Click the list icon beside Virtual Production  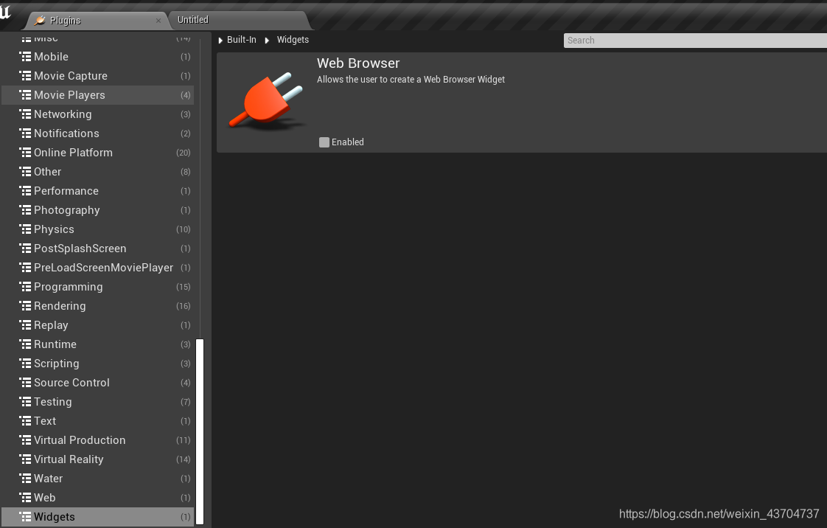point(25,440)
